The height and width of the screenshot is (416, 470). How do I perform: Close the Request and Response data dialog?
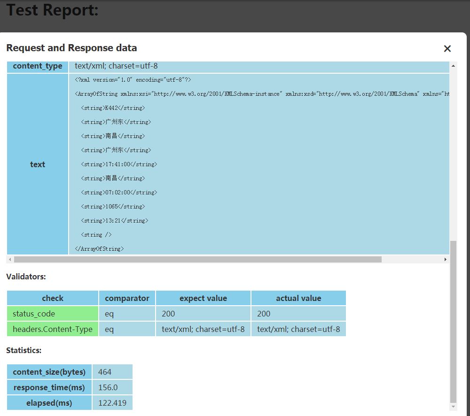tap(447, 48)
